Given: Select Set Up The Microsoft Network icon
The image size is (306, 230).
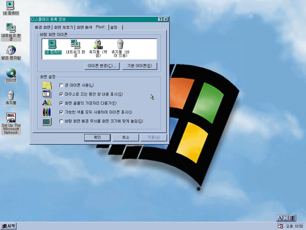Looking at the screenshot, I should (x=11, y=124).
